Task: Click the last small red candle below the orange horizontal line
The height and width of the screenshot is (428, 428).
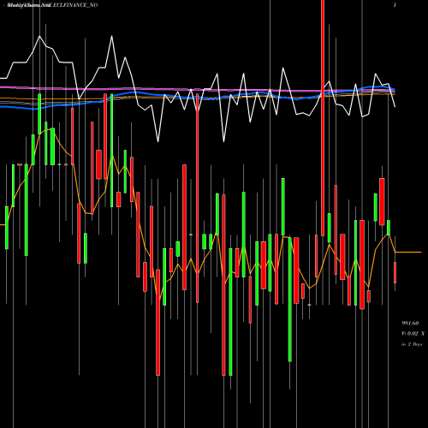Action: (395, 272)
